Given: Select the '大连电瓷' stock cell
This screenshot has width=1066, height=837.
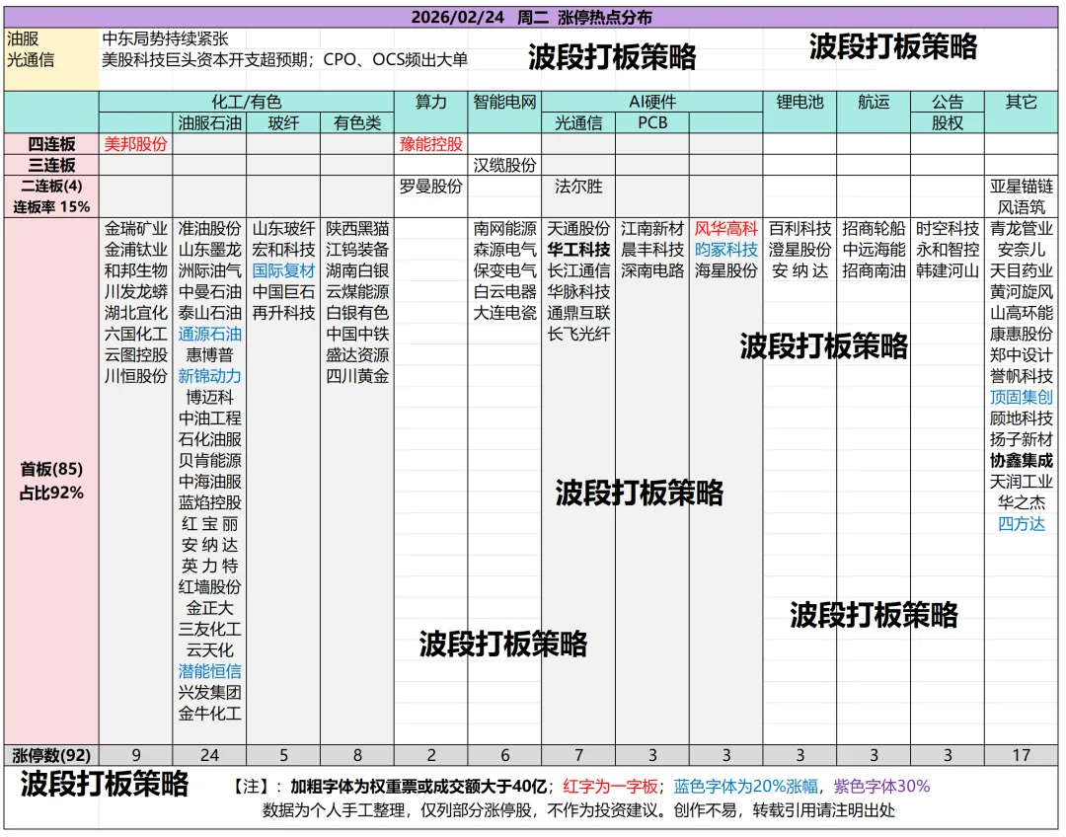Looking at the screenshot, I should point(504,313).
